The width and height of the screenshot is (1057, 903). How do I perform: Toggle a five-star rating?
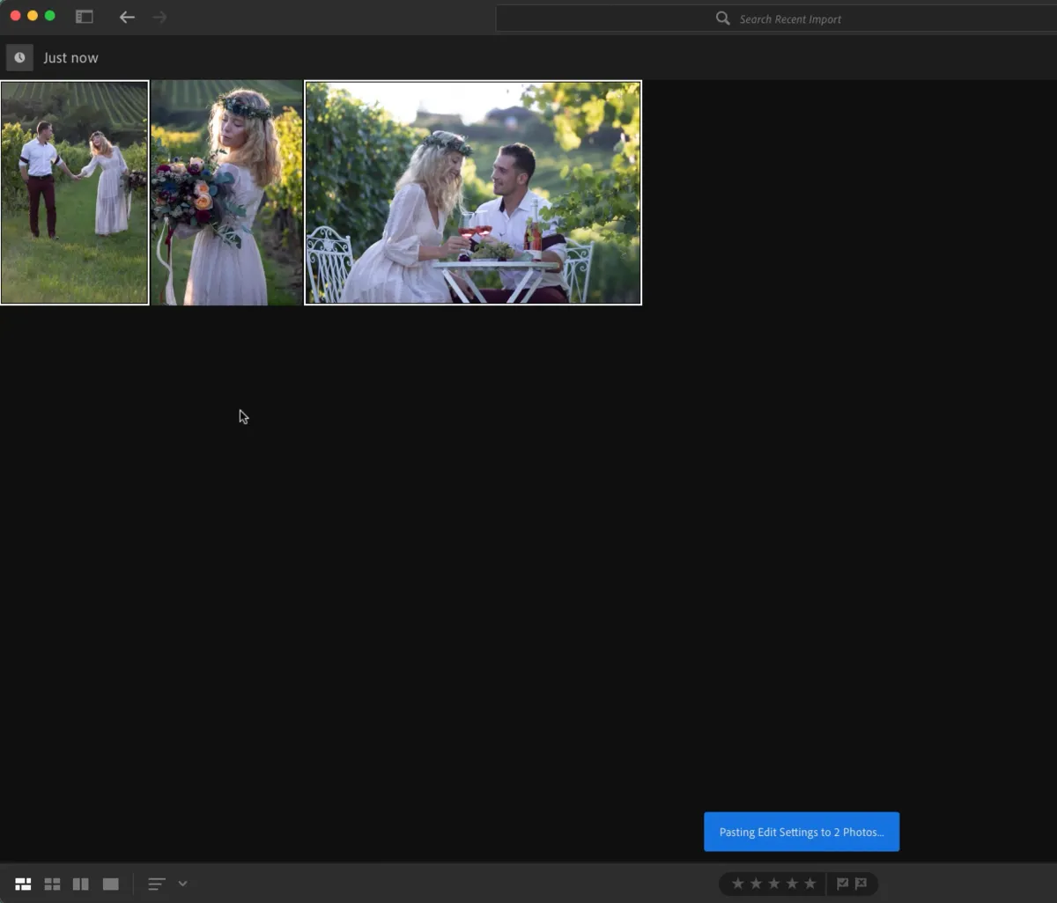point(809,884)
